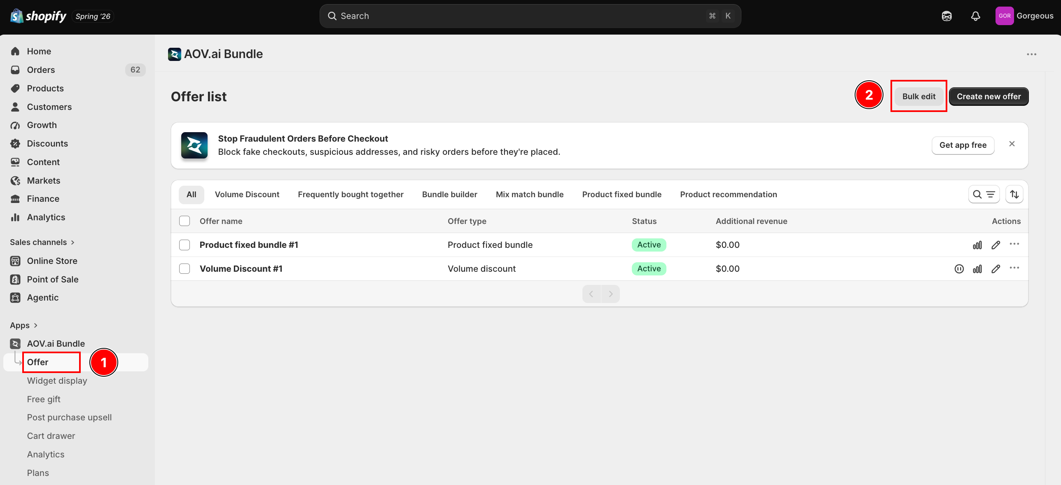View analytics for Product fixed bundle #1
This screenshot has width=1061, height=485.
(x=977, y=245)
